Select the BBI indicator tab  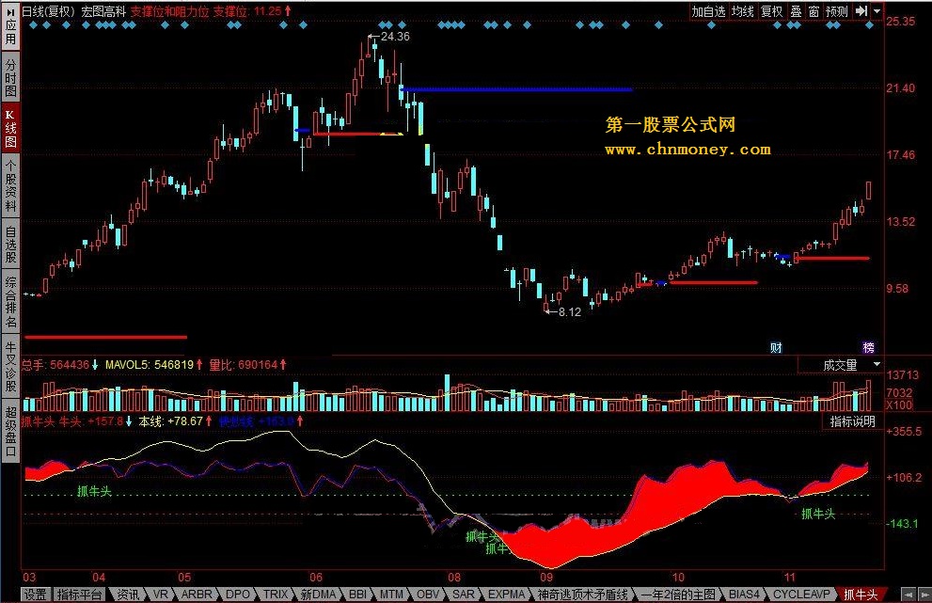(357, 595)
